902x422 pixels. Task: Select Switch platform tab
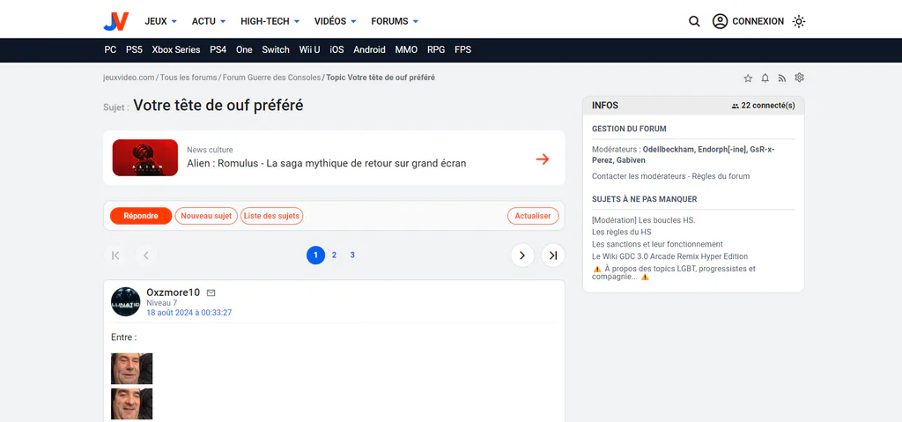click(x=276, y=50)
